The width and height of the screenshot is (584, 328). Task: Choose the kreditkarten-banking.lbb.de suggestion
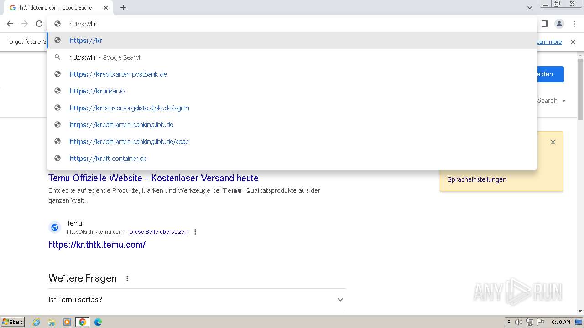[x=292, y=125]
